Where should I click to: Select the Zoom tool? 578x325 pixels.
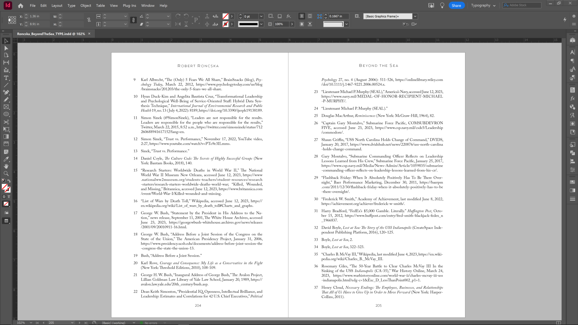tap(6, 173)
